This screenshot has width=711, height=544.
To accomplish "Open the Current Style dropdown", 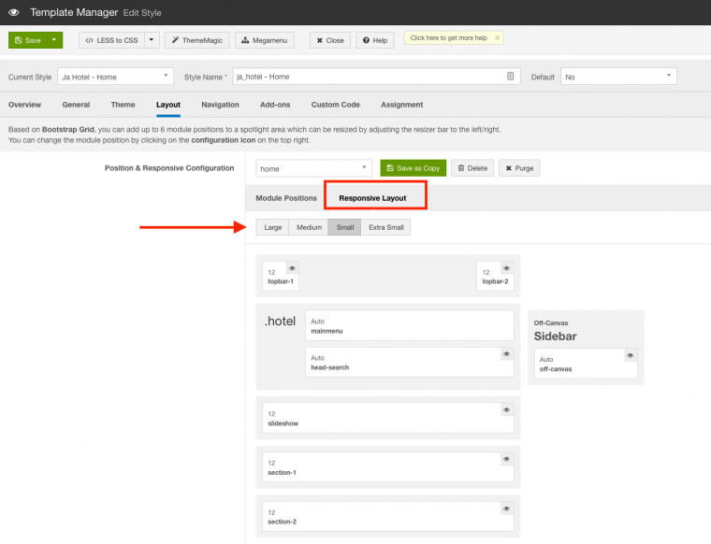I will pos(115,77).
